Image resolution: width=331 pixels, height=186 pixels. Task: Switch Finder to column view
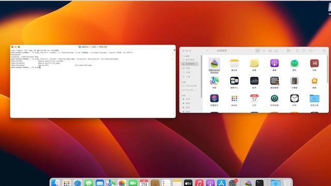(x=270, y=51)
